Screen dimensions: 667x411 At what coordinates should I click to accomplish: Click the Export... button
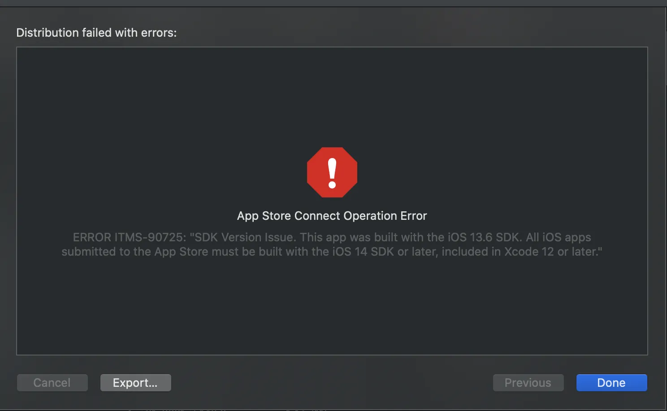point(135,383)
